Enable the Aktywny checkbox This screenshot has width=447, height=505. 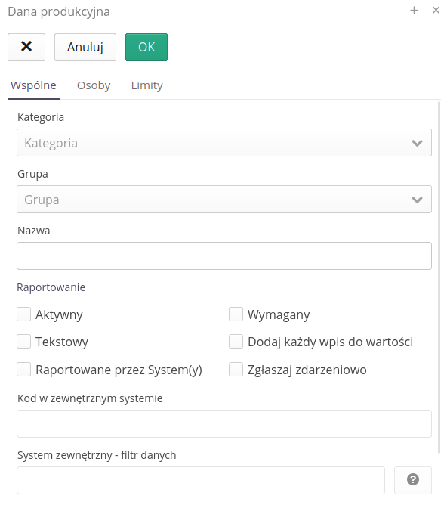click(24, 314)
